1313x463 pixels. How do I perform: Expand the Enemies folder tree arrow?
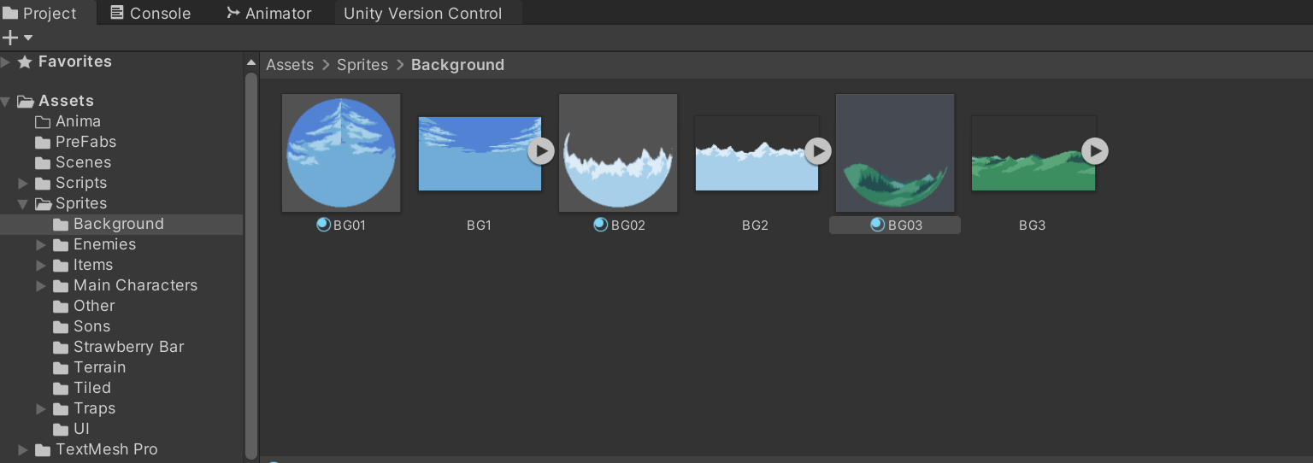tap(41, 245)
